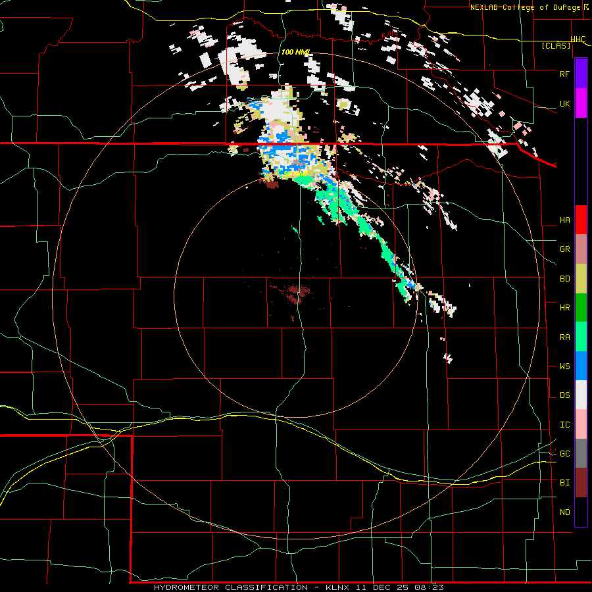Click the 50 NMI range ring label
Viewport: 592px width, 592px height.
click(296, 174)
